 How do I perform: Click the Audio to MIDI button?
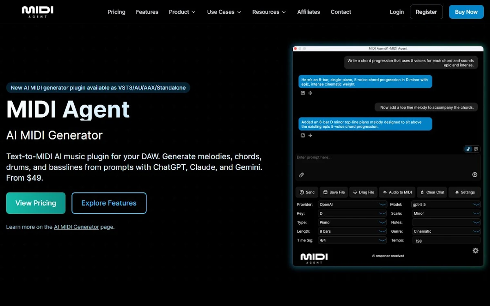(x=397, y=192)
